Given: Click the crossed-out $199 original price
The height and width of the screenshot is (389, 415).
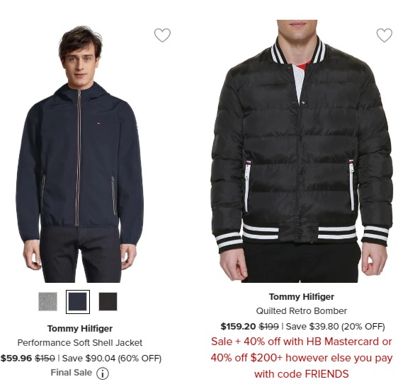Looking at the screenshot, I should pyautogui.click(x=268, y=326).
